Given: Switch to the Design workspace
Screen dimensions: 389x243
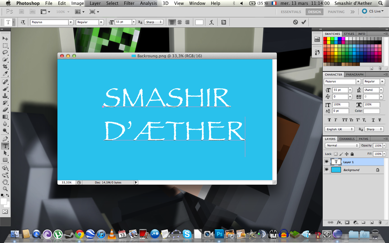Looking at the screenshot, I should click(314, 12).
